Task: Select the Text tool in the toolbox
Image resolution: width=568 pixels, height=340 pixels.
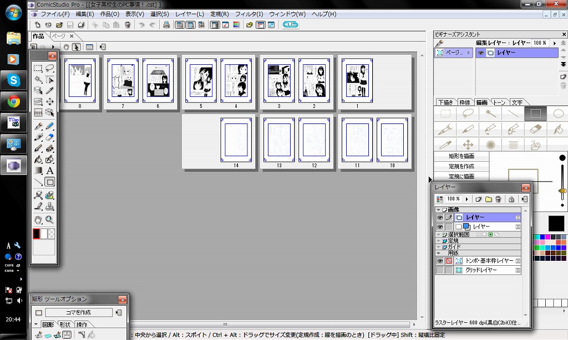Action: point(50,171)
